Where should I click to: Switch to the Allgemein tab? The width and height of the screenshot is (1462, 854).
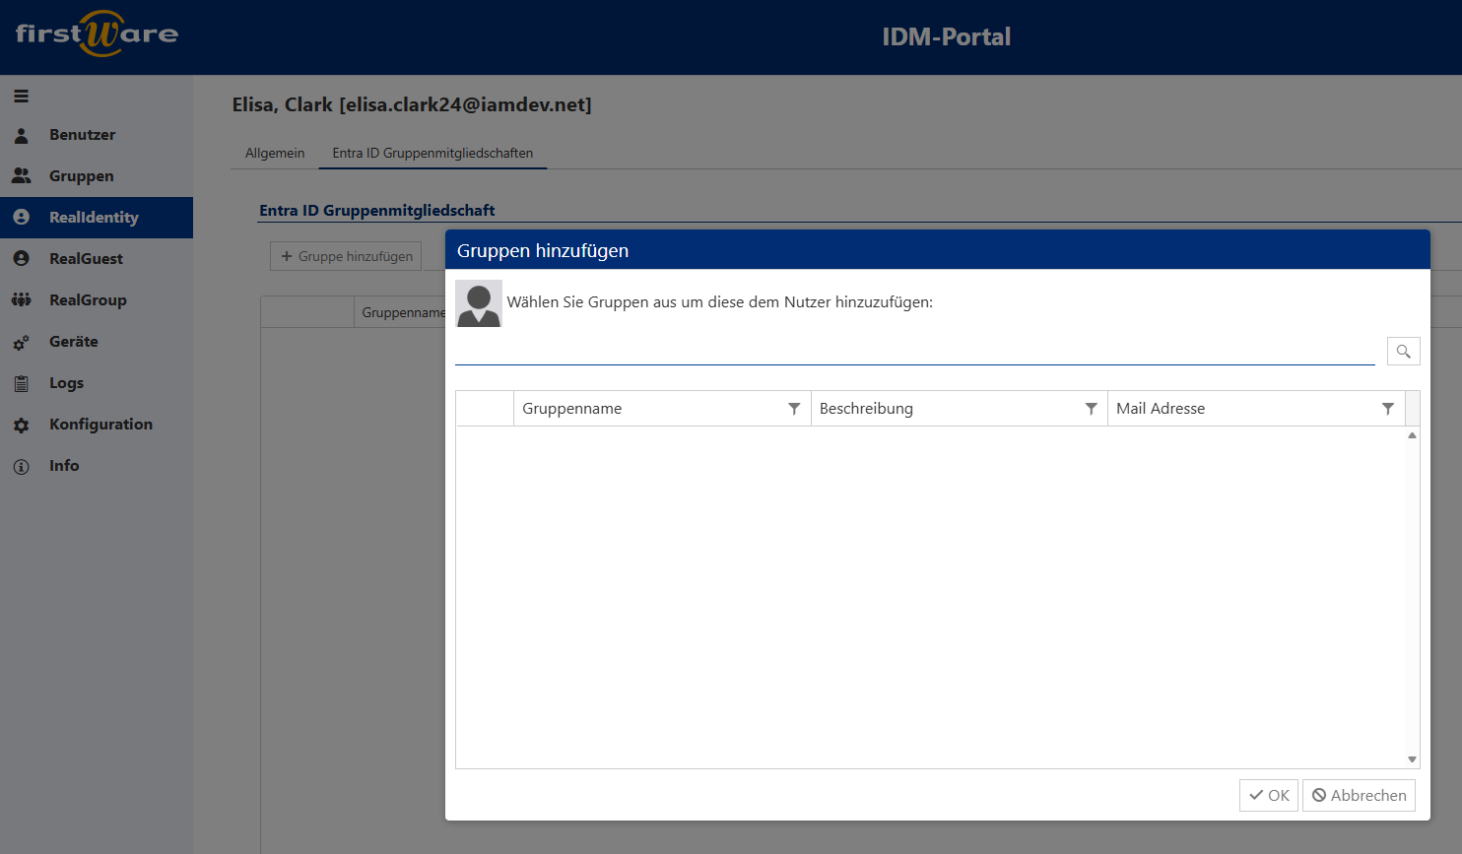coord(274,153)
